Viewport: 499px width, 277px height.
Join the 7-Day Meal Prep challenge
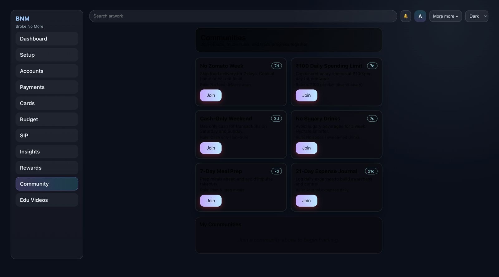[211, 201]
